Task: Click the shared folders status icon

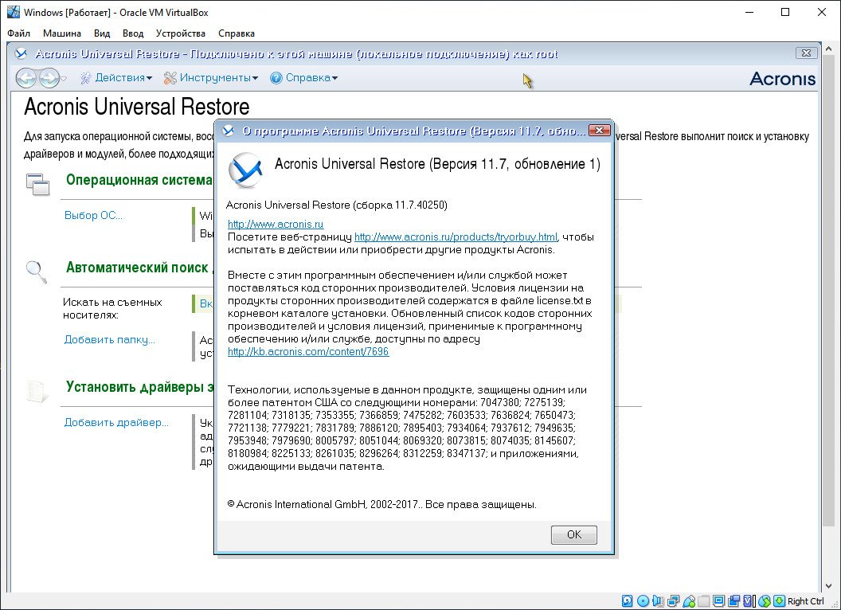Action: tap(704, 601)
